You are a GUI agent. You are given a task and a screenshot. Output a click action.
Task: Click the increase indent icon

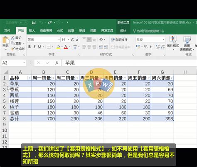(x=106, y=47)
